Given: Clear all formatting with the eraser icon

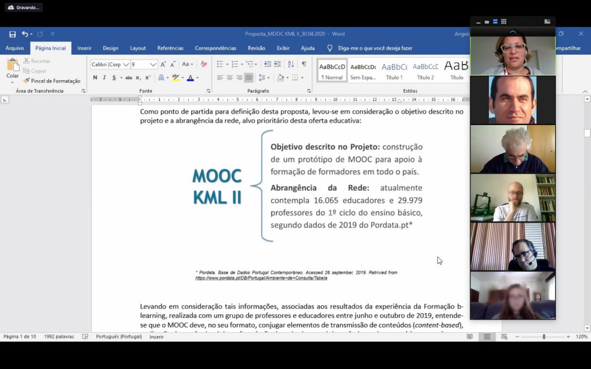Looking at the screenshot, I should tap(204, 65).
